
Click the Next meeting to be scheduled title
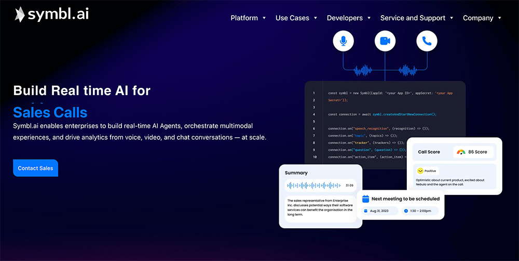[x=405, y=199]
